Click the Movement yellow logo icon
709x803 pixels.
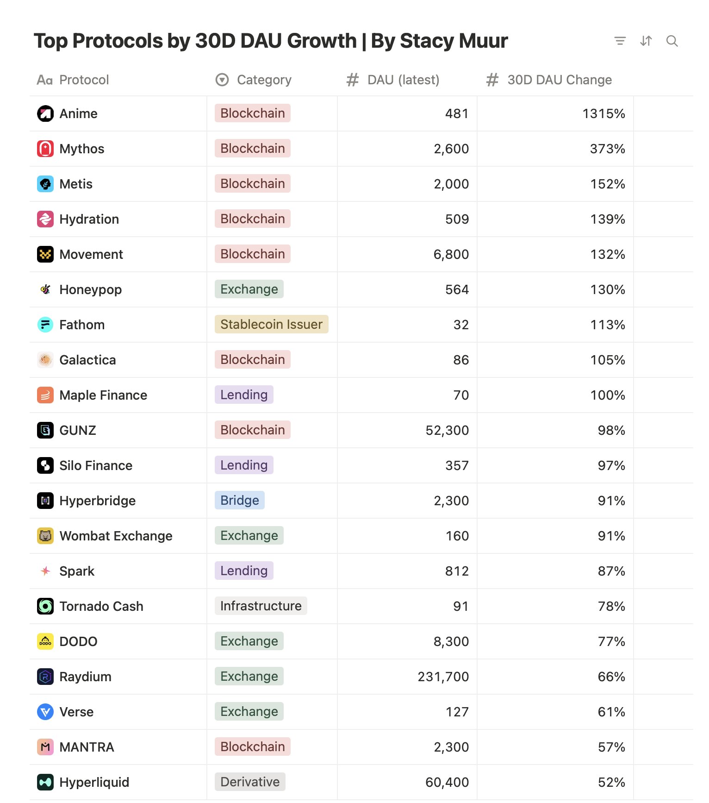click(x=45, y=254)
